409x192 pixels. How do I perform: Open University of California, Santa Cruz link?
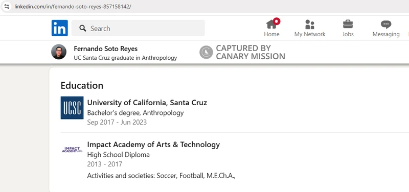[x=147, y=103]
